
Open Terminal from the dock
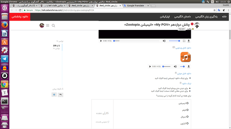point(5,101)
